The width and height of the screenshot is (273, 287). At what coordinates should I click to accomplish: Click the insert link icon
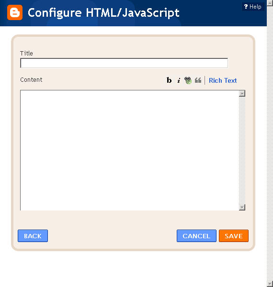[x=188, y=80]
